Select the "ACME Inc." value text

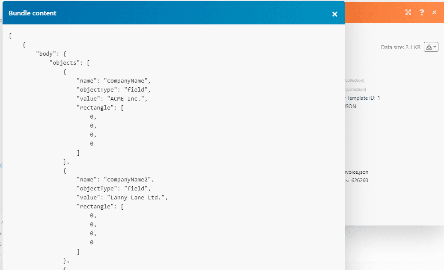click(x=127, y=98)
